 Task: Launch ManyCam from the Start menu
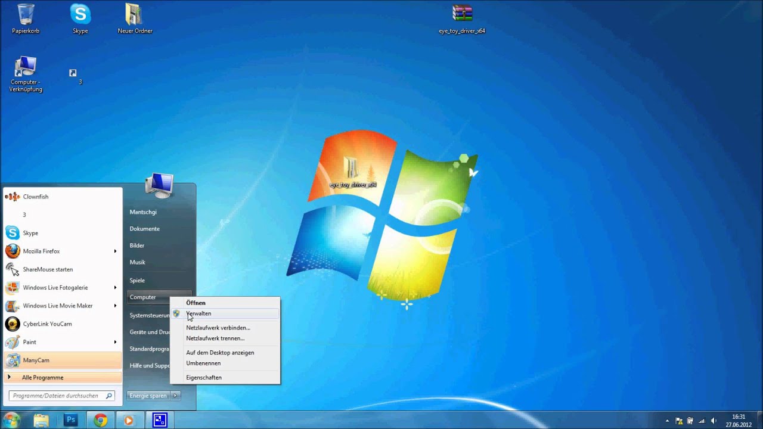[x=63, y=360]
